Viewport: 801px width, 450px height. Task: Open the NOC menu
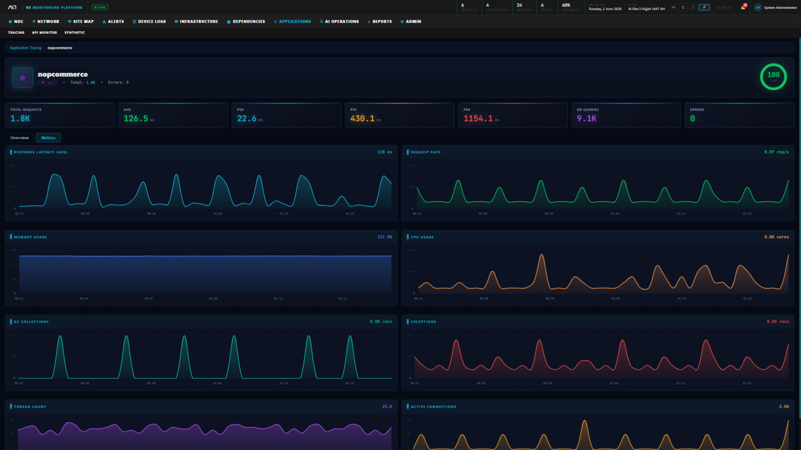tap(16, 21)
